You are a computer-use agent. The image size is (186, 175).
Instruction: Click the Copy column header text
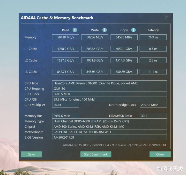(124, 30)
